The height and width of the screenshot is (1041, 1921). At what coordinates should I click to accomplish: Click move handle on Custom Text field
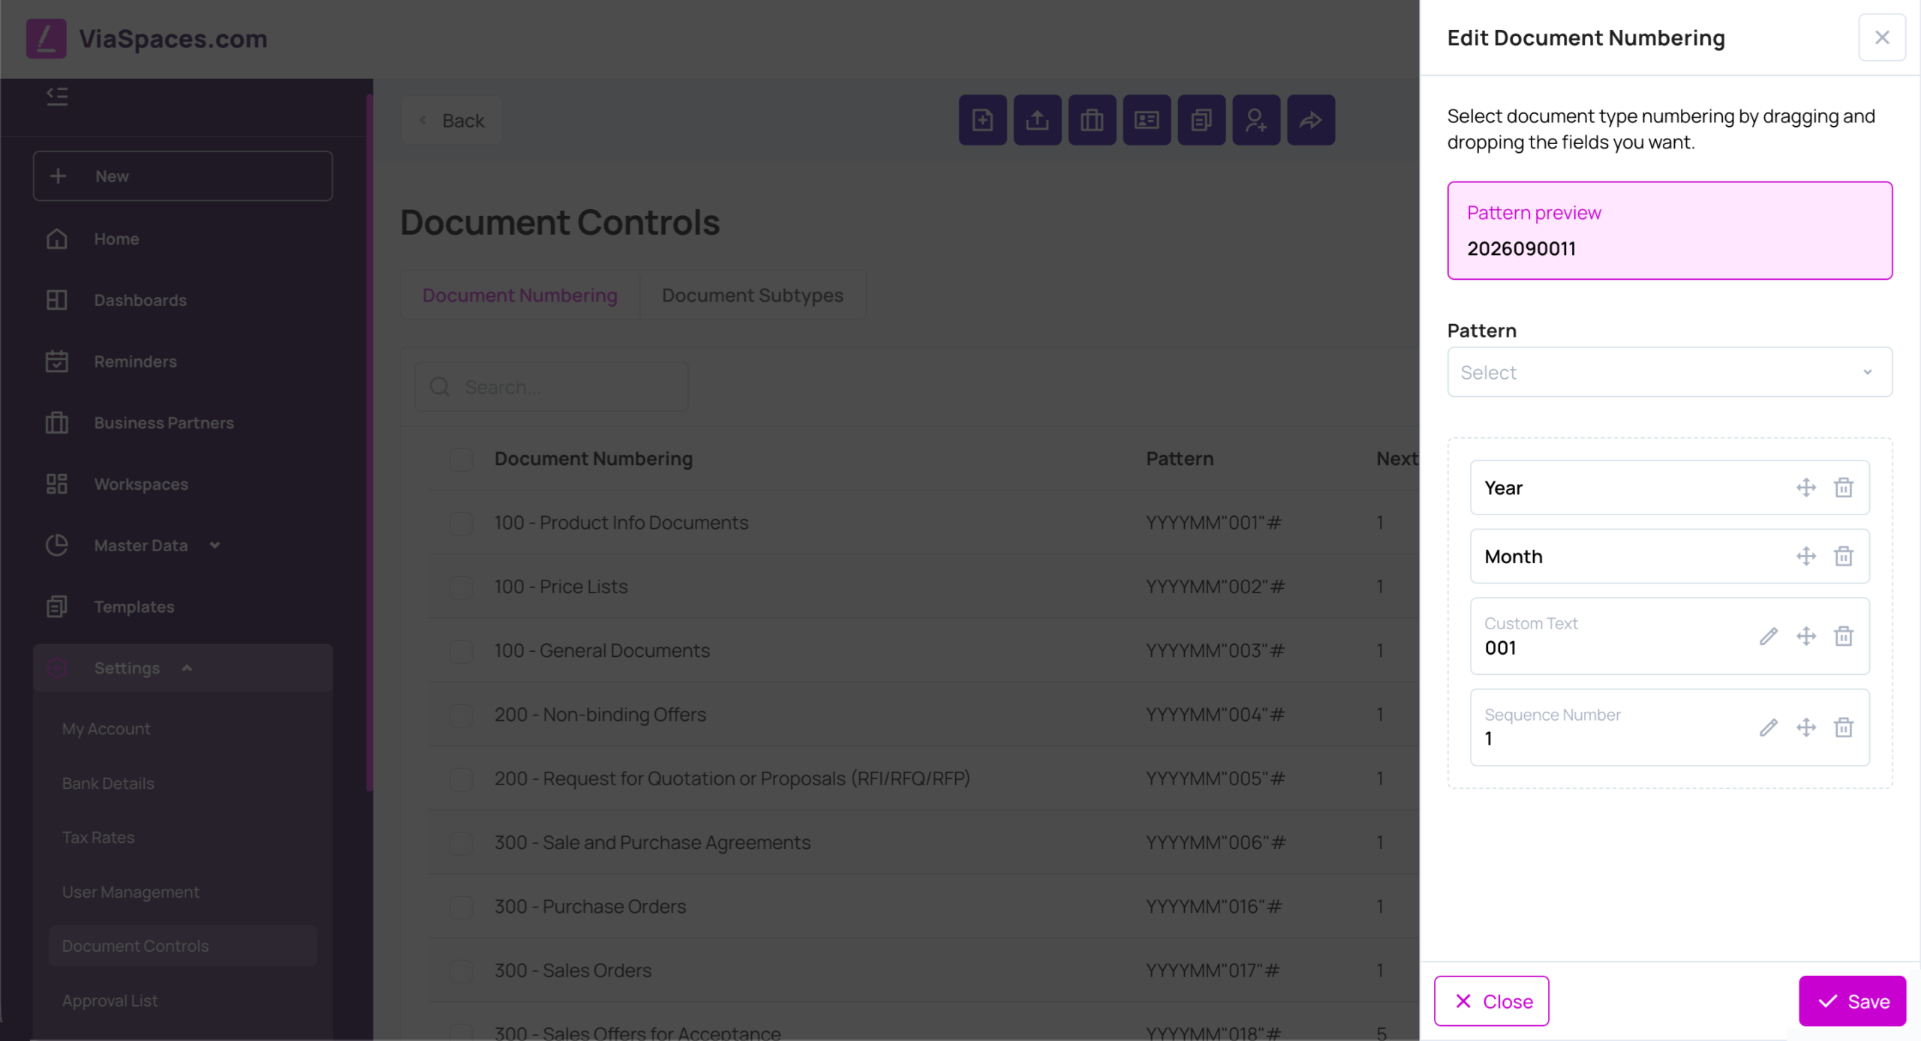pos(1805,636)
